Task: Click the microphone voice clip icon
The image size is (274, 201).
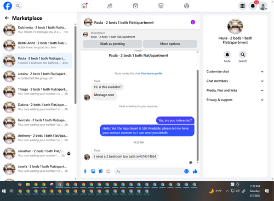Action: pyautogui.click(x=85, y=171)
